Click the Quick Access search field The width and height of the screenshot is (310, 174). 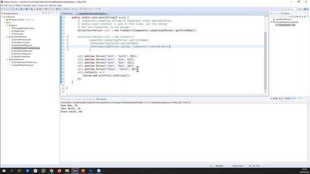click(x=288, y=9)
